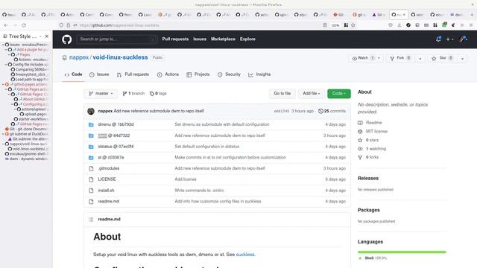Open the install.sh file
This screenshot has width=477, height=268.
click(x=106, y=191)
